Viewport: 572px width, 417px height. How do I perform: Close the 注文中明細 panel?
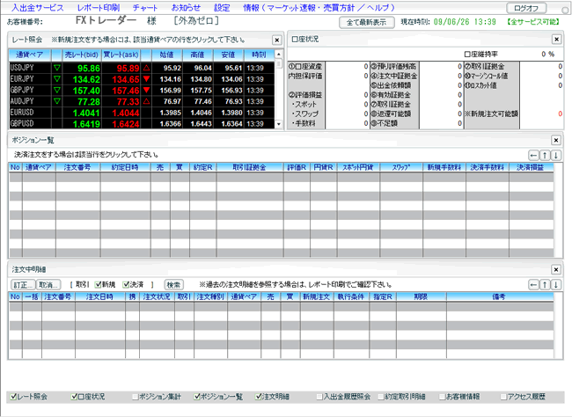pos(555,269)
